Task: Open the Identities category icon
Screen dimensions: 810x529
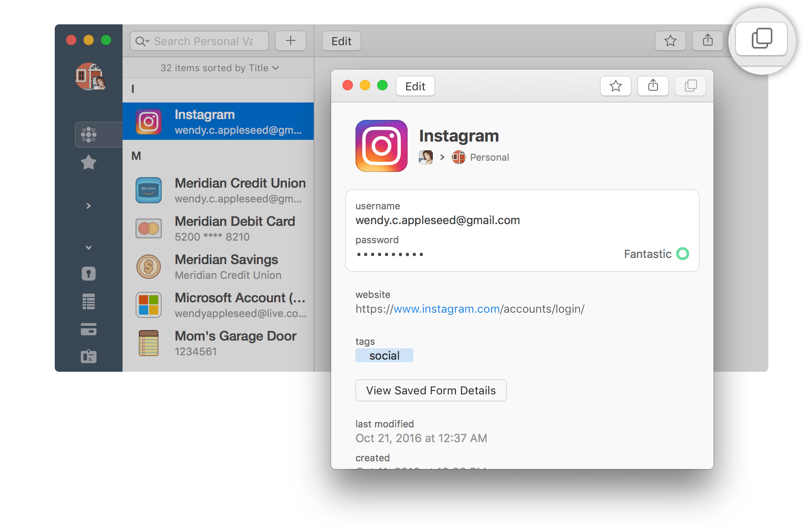Action: [89, 357]
